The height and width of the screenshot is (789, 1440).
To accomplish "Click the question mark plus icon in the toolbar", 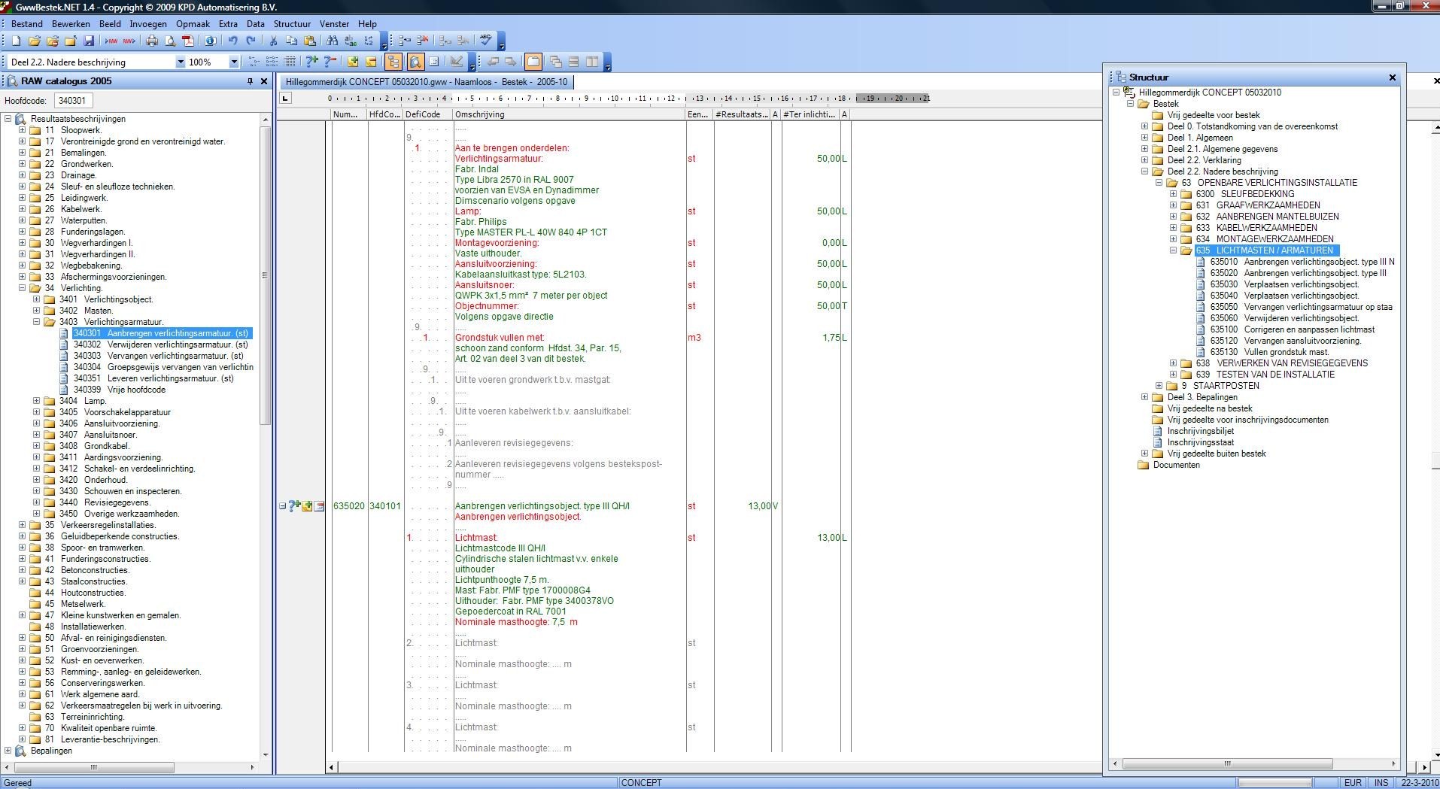I will [x=311, y=62].
